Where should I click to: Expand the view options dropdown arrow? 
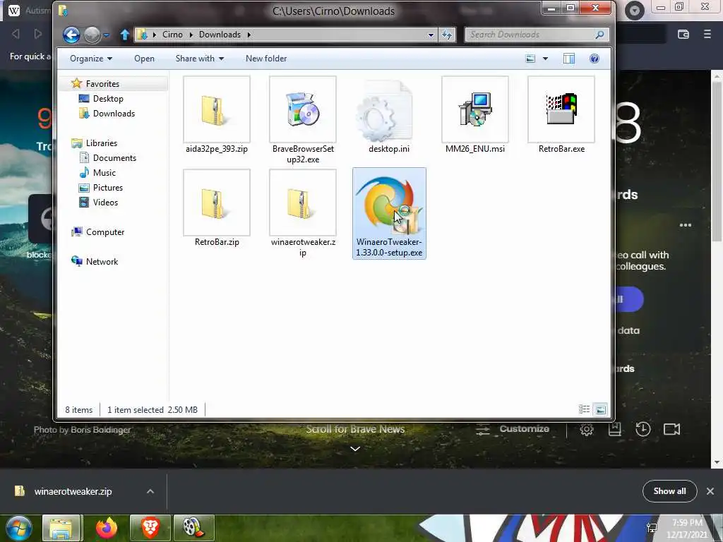click(x=546, y=59)
